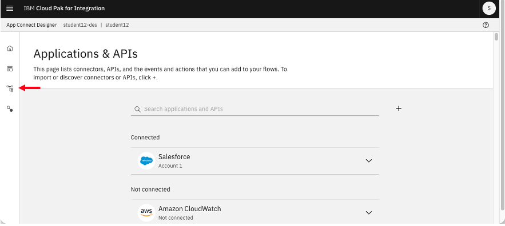Open the user avatar S menu
This screenshot has height=226, width=505.
pos(489,9)
